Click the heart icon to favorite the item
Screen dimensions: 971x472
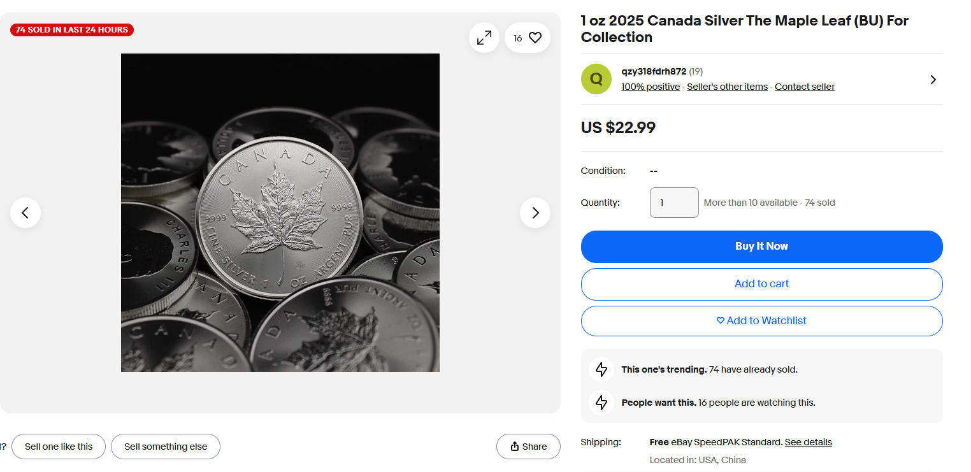tap(535, 38)
